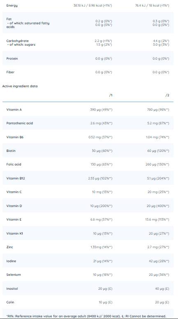This screenshot has height=319, width=178.
Task: Select the Zinc 1.35mg value
Action: click(102, 247)
